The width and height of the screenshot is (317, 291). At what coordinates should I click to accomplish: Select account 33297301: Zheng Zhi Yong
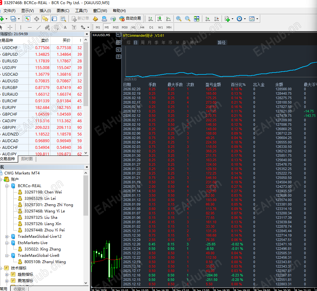click(49, 205)
